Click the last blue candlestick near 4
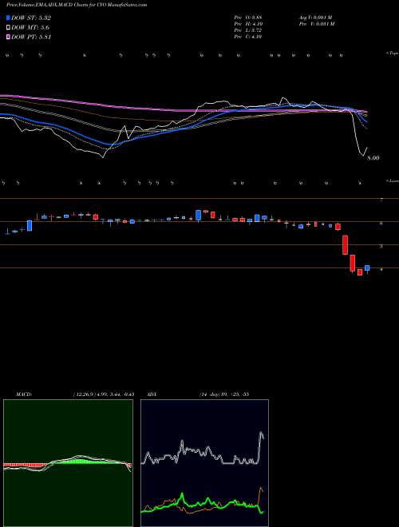This screenshot has width=399, height=527. tap(367, 268)
